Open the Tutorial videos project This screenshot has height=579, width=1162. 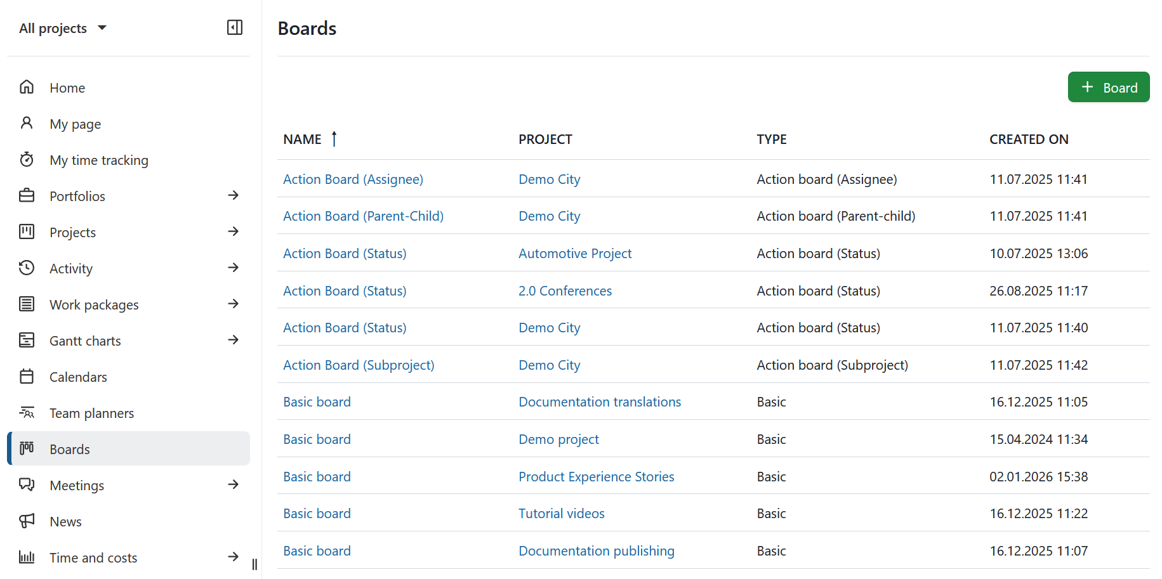click(561, 513)
